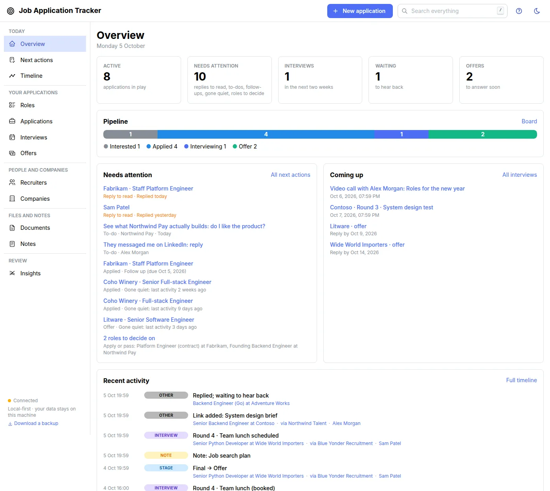Open the Board link in Pipeline
Image resolution: width=550 pixels, height=491 pixels.
click(x=529, y=121)
